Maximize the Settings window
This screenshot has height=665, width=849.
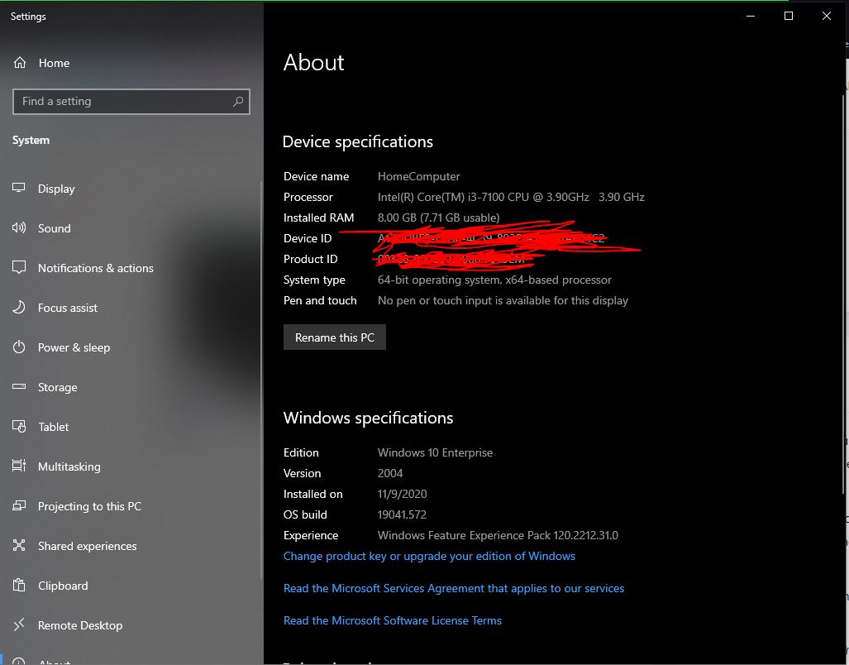[x=789, y=16]
